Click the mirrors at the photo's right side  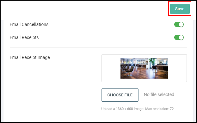pos(162,61)
